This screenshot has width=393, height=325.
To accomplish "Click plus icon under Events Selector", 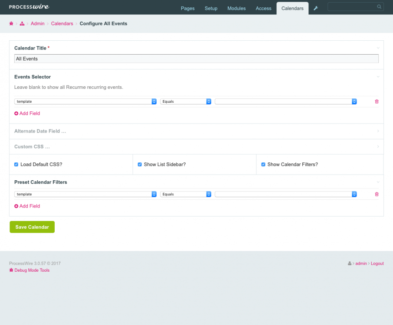I will (16, 114).
